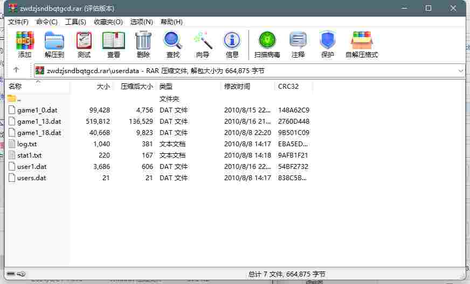Click the size value 99,428
This screenshot has width=470, height=284.
click(x=100, y=110)
